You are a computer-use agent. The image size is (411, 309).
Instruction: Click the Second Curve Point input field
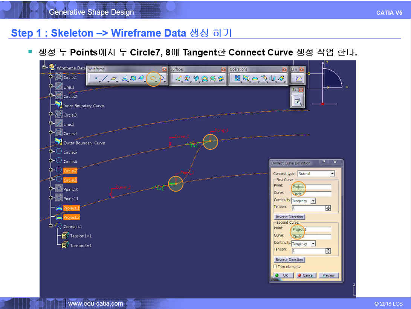coord(312,229)
